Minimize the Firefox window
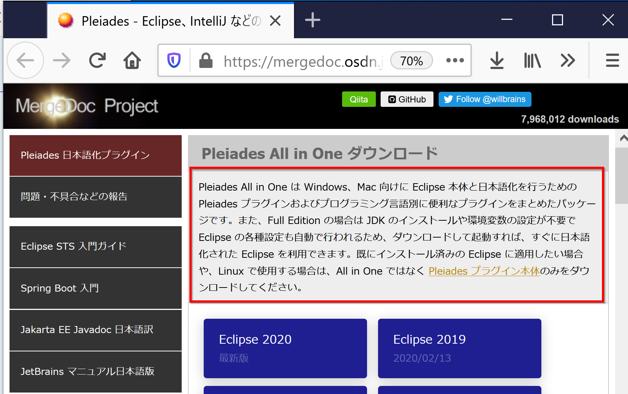Screen dimensions: 628x394 (507, 20)
